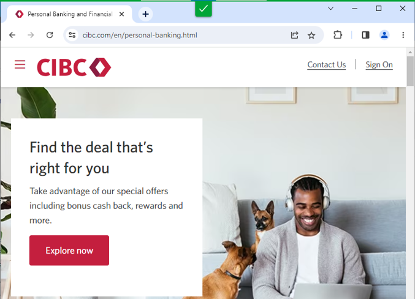Open the Chrome profile avatar
Screen dimensions: 415x299
384,35
